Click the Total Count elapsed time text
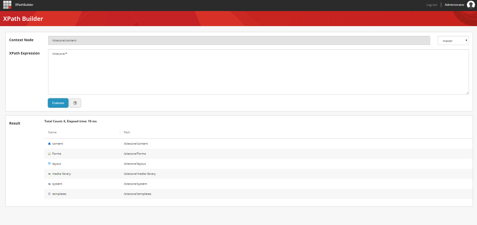 tap(71, 121)
